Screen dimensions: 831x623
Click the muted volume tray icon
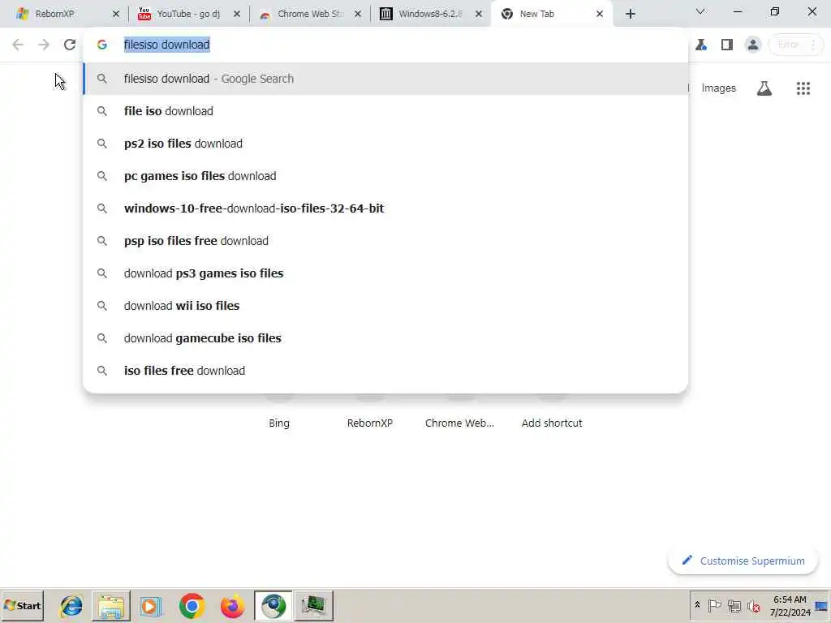tap(753, 605)
